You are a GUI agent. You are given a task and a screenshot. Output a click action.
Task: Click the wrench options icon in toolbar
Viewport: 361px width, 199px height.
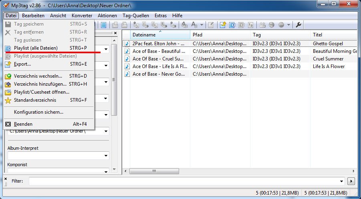pyautogui.click(x=298, y=25)
